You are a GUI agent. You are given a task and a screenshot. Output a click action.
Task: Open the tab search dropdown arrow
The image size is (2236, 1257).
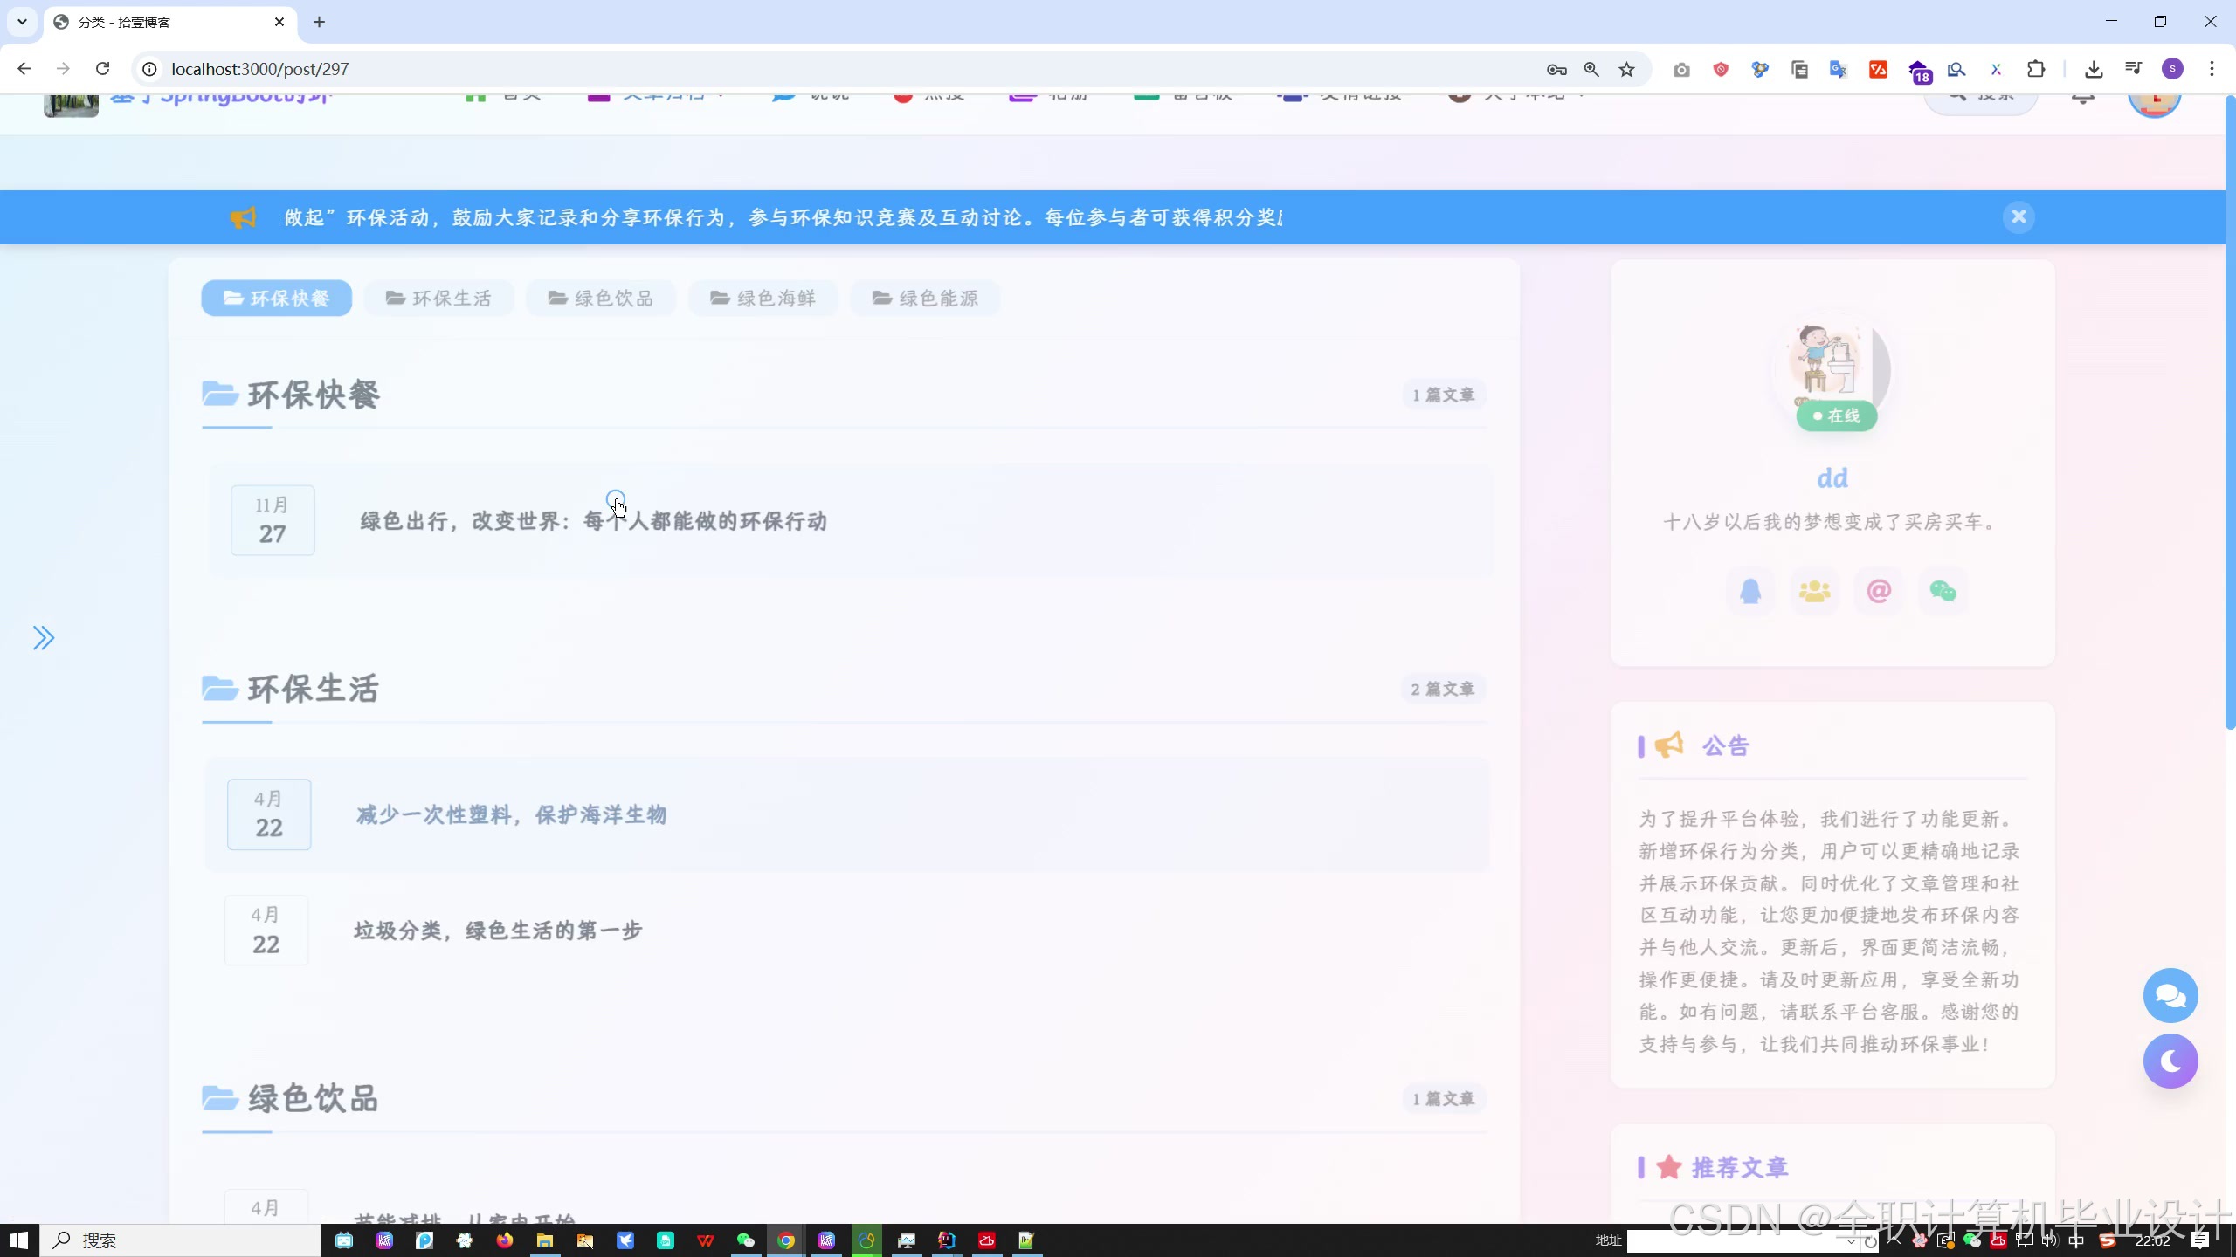point(22,22)
